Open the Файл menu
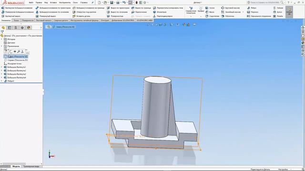 31,3
